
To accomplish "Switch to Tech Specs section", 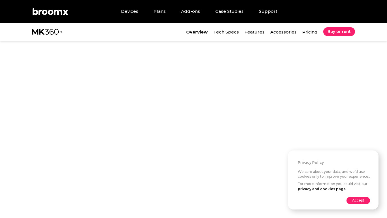I will tap(226, 32).
